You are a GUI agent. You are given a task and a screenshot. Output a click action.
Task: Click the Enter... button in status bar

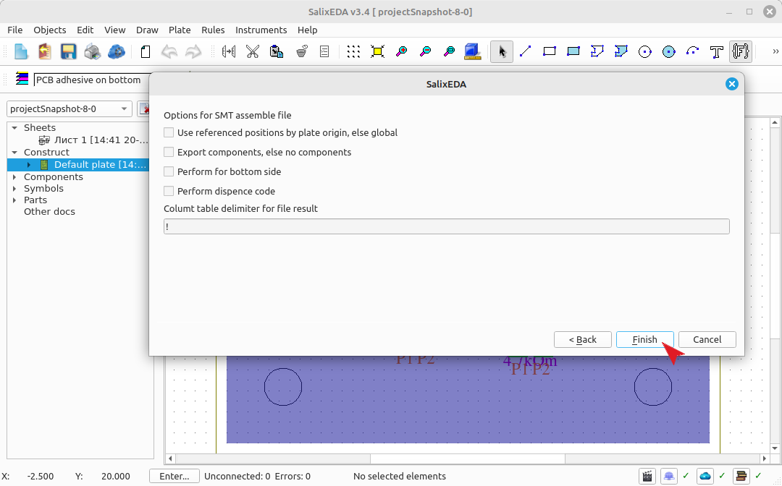174,477
